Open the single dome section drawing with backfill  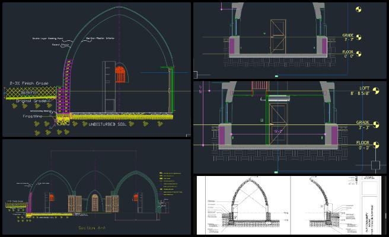(97, 70)
